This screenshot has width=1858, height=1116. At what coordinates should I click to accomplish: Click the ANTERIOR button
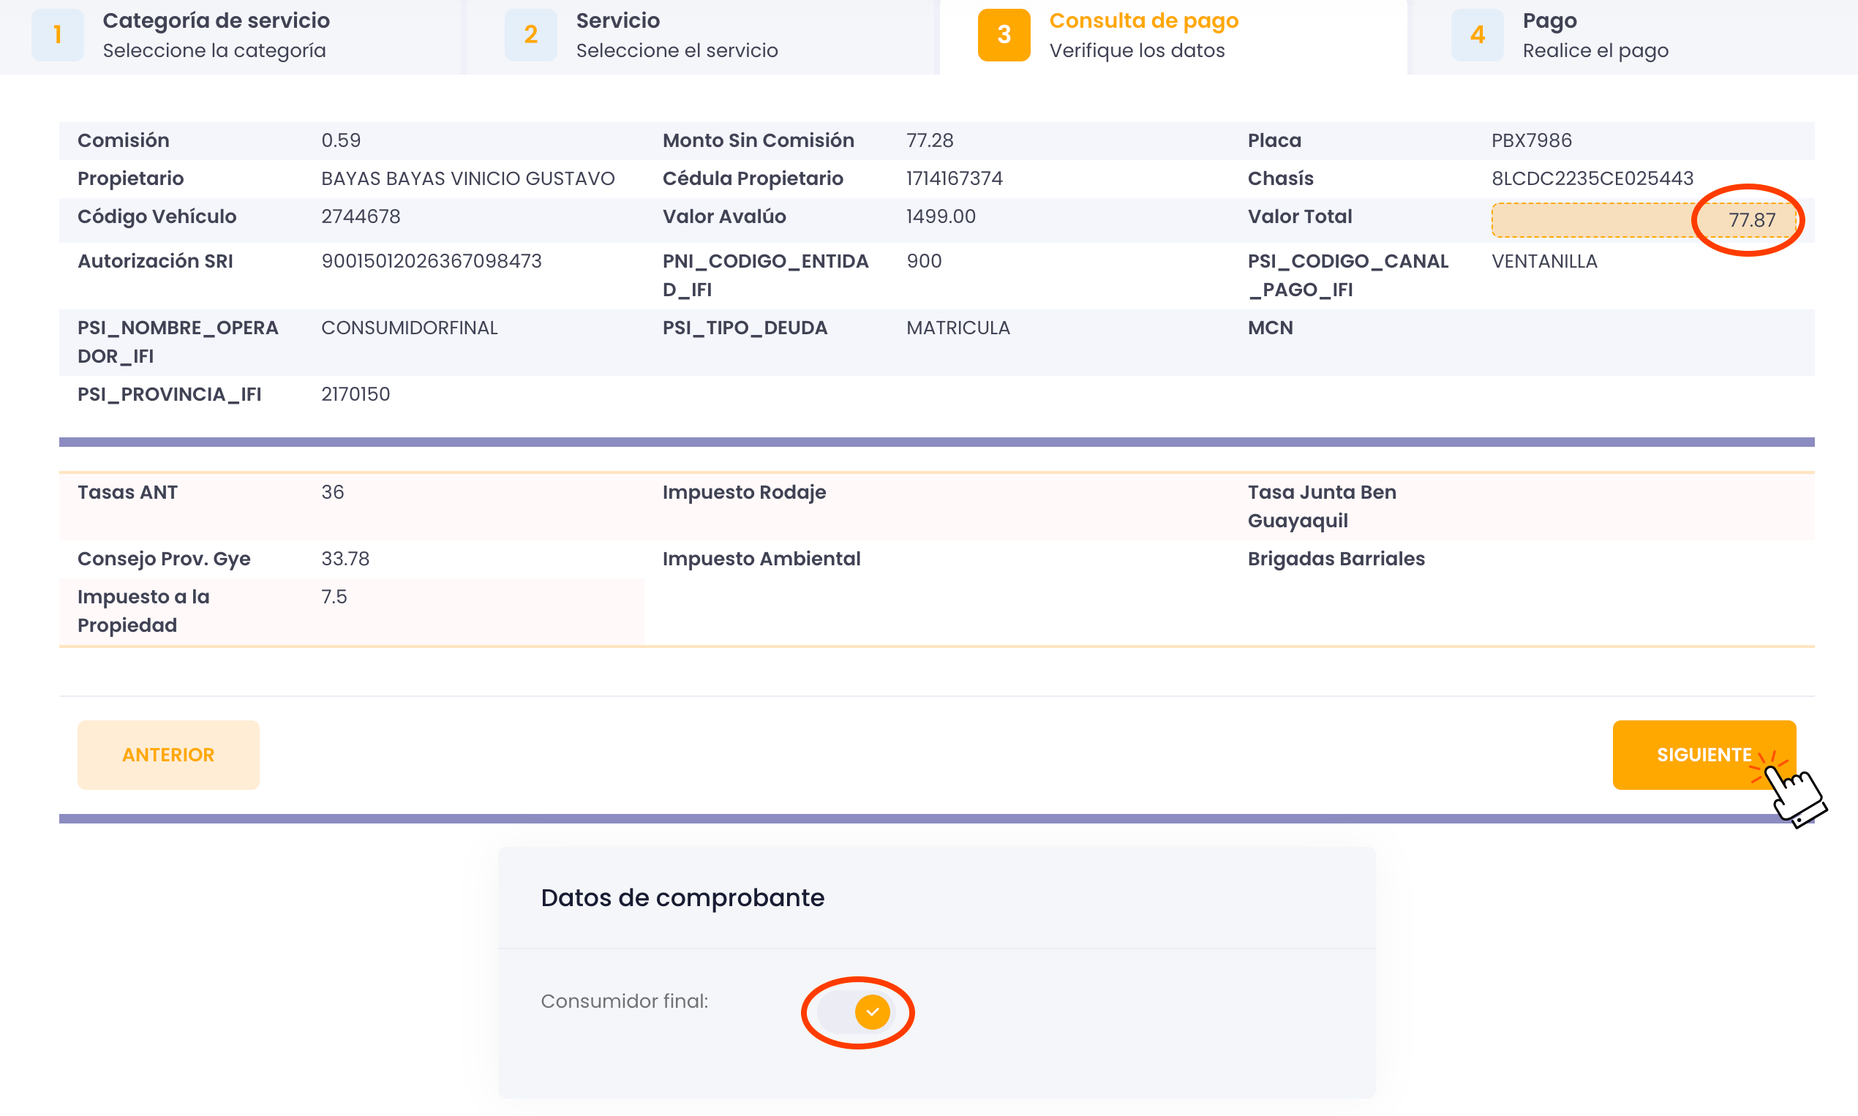tap(168, 754)
